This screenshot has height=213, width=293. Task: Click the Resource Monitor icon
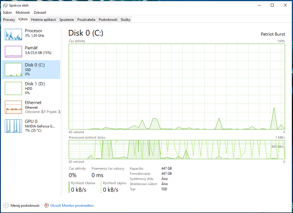tap(47, 206)
